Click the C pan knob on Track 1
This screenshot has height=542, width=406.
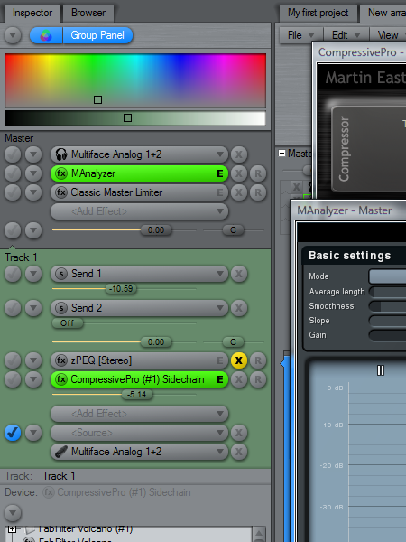point(233,341)
